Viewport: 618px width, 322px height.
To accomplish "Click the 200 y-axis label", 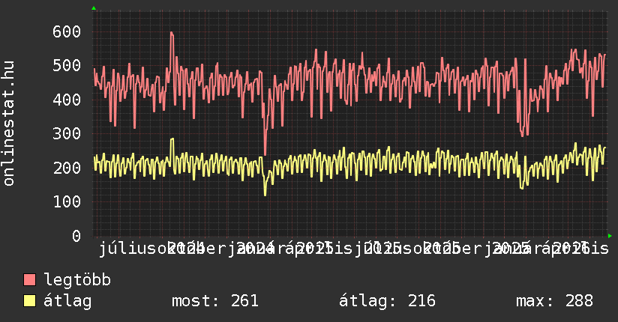I will tap(66, 168).
